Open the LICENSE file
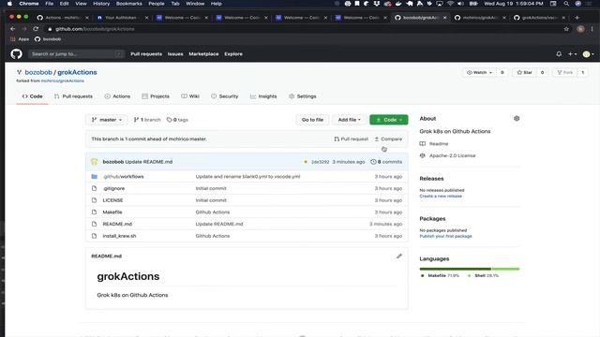 coord(112,200)
